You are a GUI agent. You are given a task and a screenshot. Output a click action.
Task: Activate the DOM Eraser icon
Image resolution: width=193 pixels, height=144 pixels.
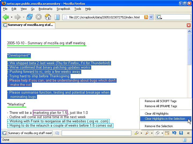pos(167,133)
